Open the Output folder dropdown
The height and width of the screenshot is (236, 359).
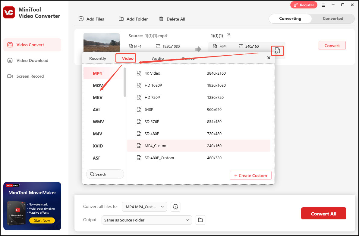tap(147, 220)
